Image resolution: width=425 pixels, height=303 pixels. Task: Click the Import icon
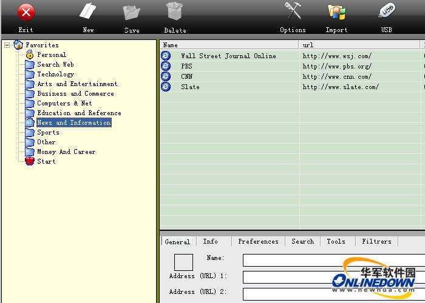click(336, 12)
